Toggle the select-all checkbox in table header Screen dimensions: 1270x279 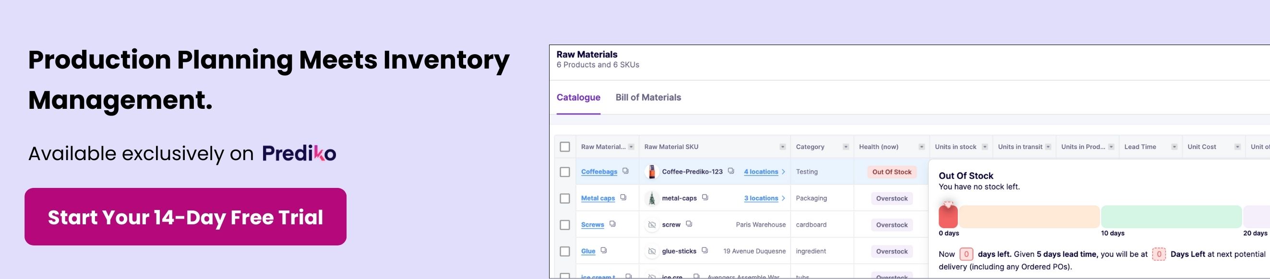click(x=565, y=147)
